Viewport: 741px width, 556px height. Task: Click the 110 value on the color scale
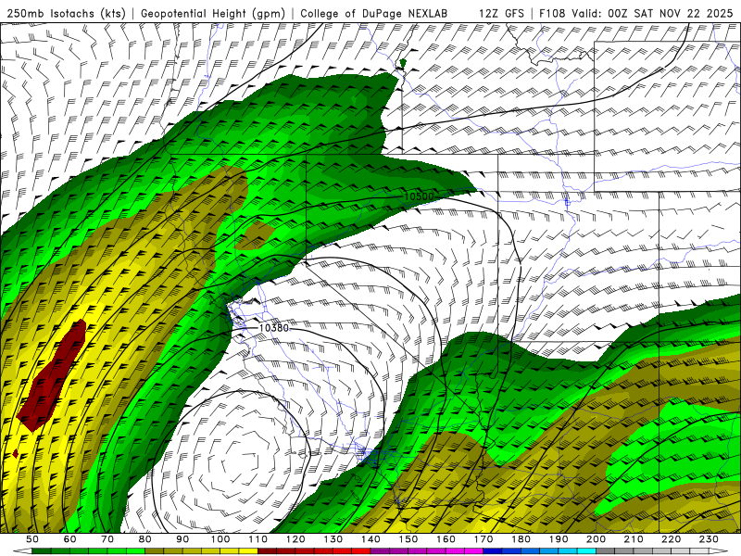pos(257,539)
